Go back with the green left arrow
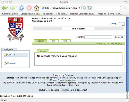 tap(4, 8)
